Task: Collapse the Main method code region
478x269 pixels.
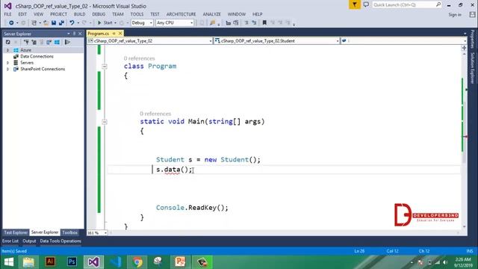Action: (105, 122)
